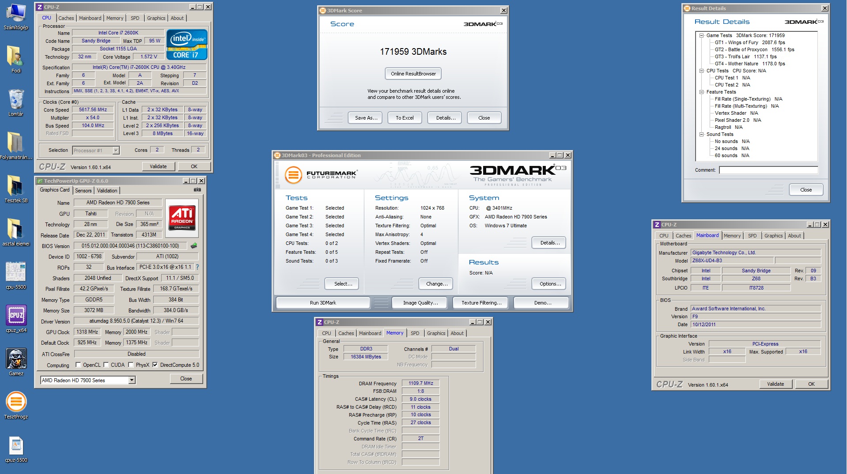Click Details... in 3DMark Score window
847x474 pixels.
click(x=446, y=118)
